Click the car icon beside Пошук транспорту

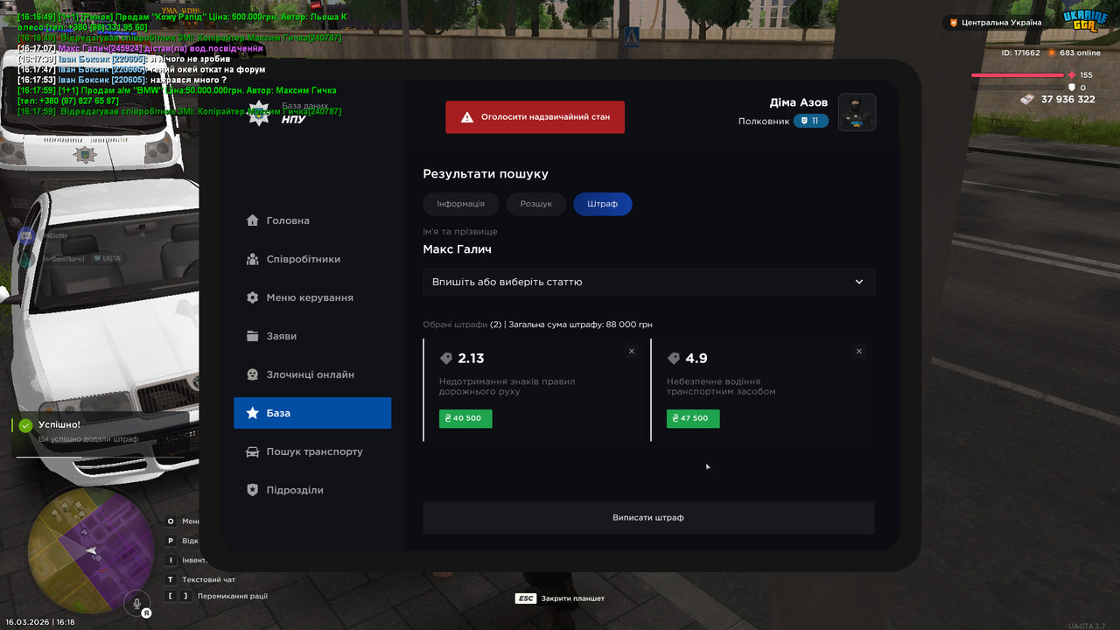pos(253,451)
